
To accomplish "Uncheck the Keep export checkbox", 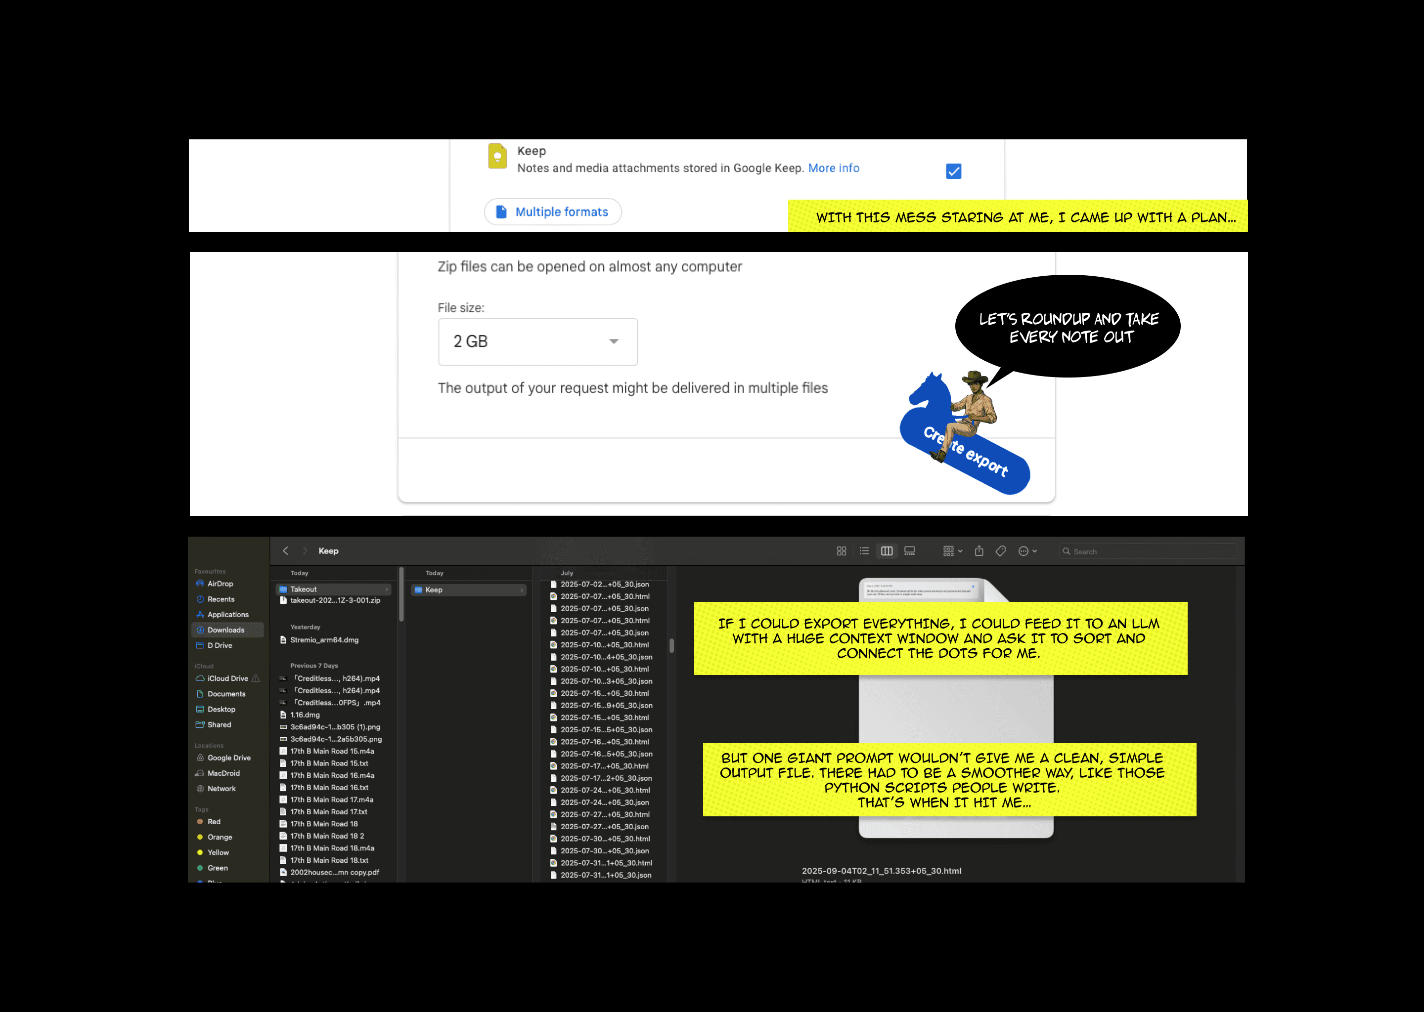I will [953, 171].
